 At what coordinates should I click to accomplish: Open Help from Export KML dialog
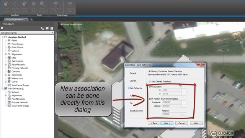coord(196,123)
